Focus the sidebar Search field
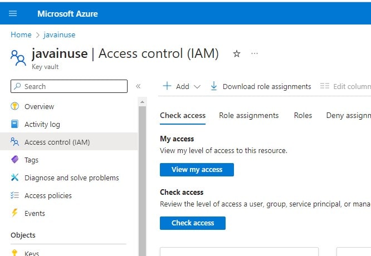The height and width of the screenshot is (256, 371). point(69,86)
